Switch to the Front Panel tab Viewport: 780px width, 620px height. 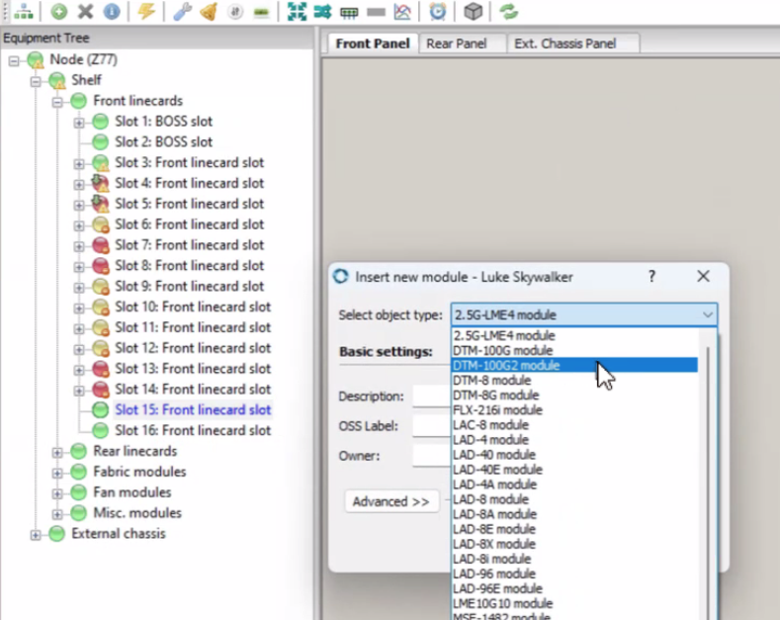point(373,44)
